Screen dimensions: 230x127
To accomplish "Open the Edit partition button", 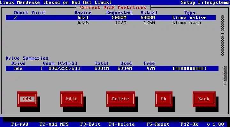I will point(72,99).
